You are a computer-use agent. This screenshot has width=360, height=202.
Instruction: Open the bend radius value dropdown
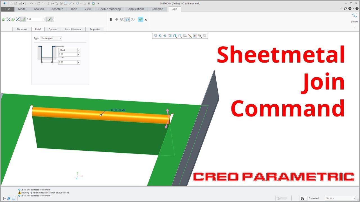coord(44,19)
